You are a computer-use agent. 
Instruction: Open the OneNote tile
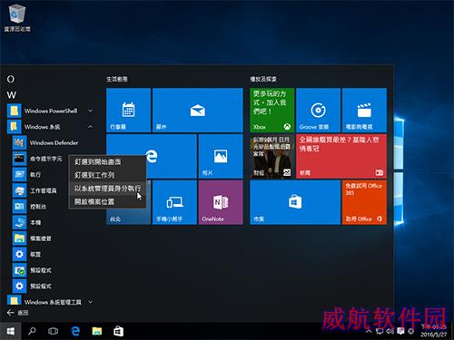(x=221, y=202)
